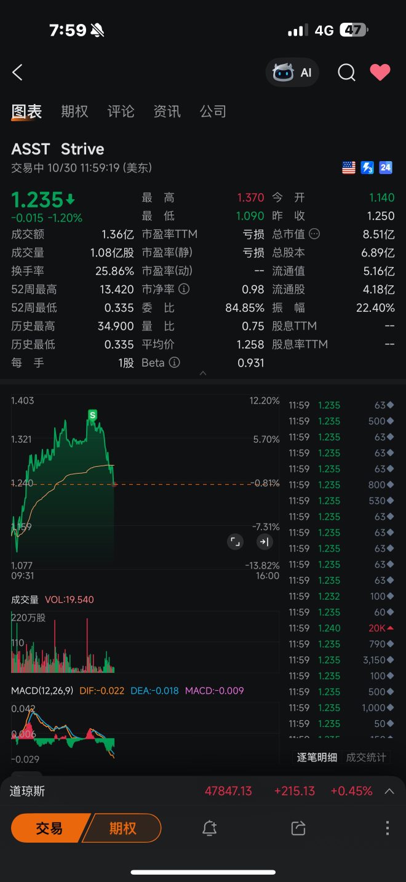This screenshot has width=406, height=882.
Task: Click the chart jump-to-latest arrow icon
Action: tap(265, 541)
